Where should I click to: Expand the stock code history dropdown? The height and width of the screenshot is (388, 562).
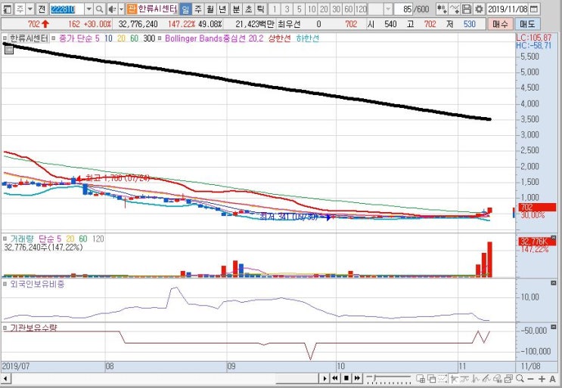pos(89,9)
